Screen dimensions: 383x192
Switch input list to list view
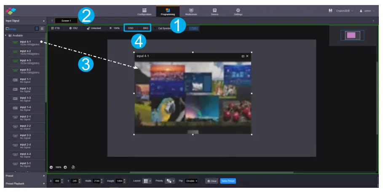coord(37,29)
